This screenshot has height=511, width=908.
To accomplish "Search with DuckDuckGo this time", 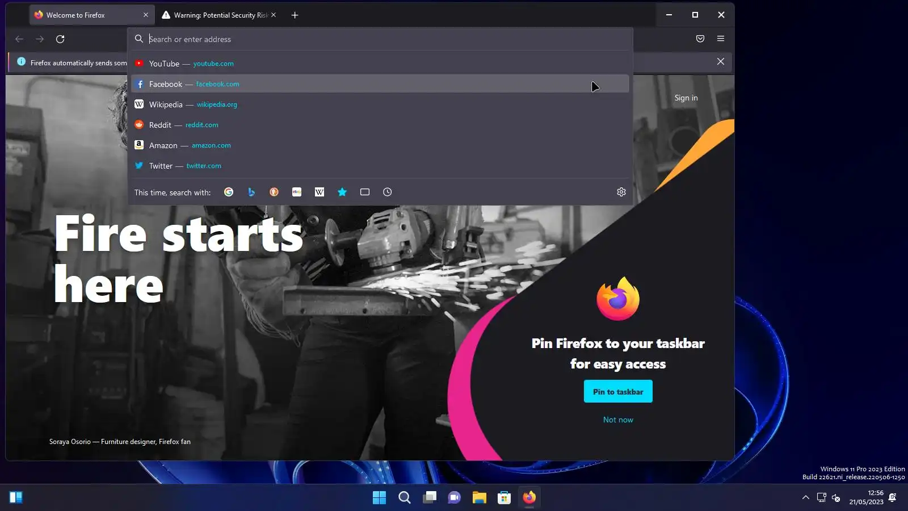I will [x=274, y=192].
